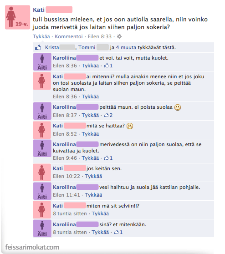The image size is (225, 254).
Task: Like Kati's 'miten mä sit selviin' comment
Action: tap(100, 213)
